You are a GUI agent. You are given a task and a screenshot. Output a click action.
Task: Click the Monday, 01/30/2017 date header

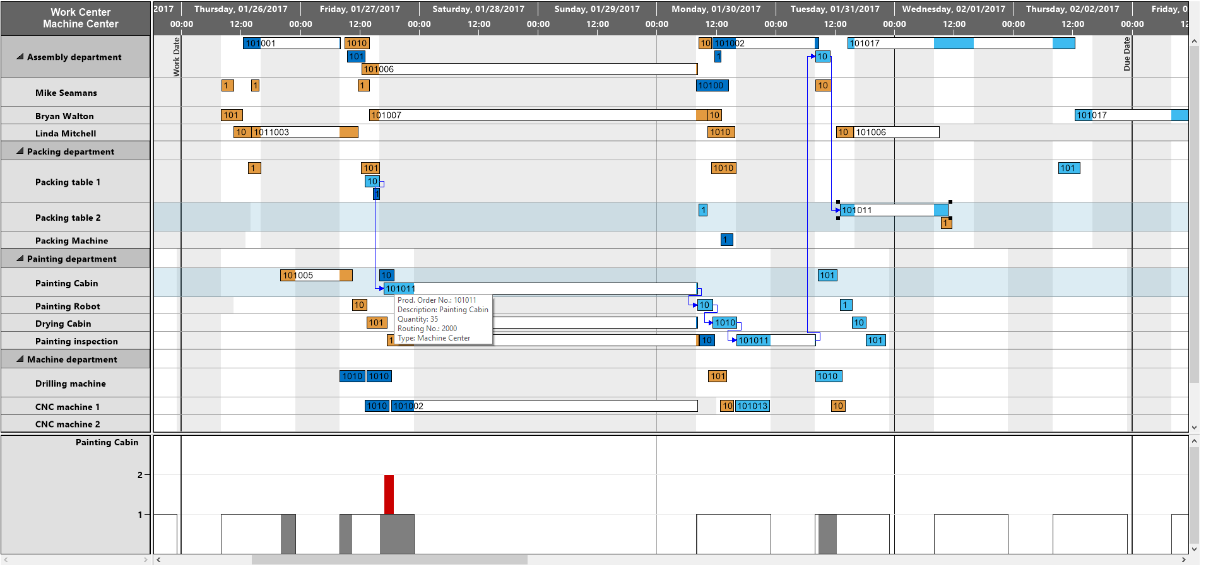[716, 9]
